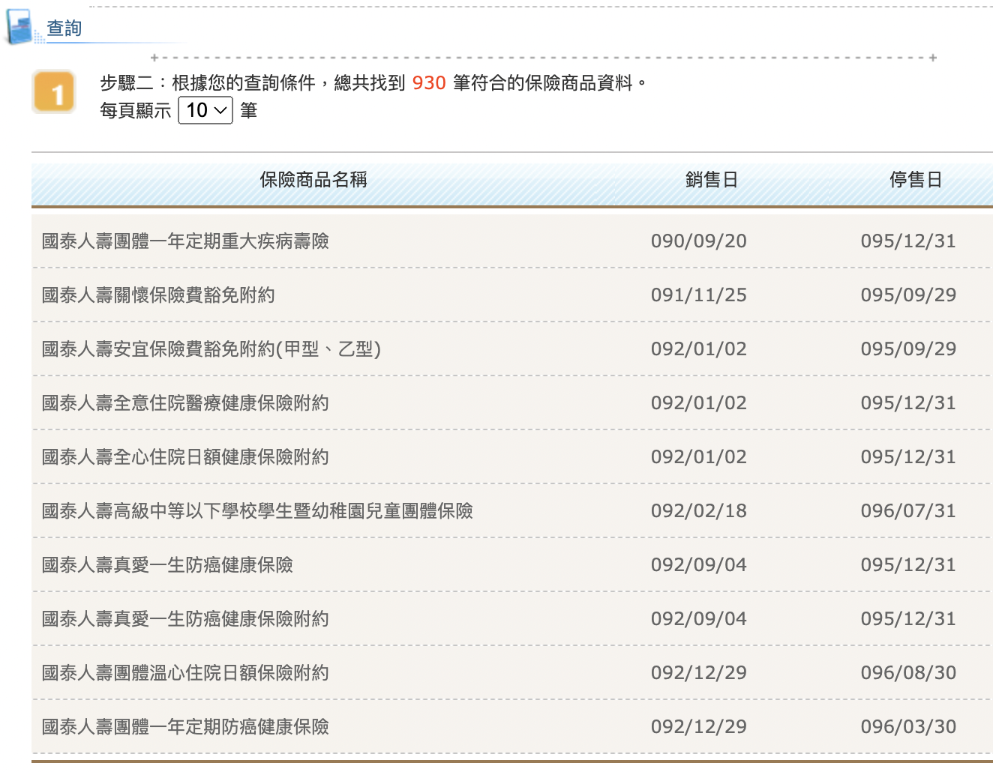This screenshot has height=772, width=993.
Task: Select 國泰人壽團體一年定期重大疾病壽險 product
Action: pyautogui.click(x=185, y=241)
